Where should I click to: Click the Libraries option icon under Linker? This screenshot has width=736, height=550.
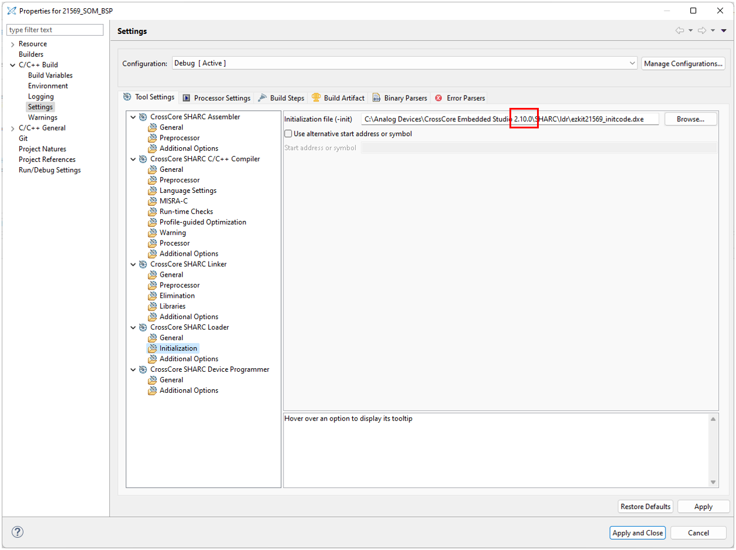click(153, 306)
